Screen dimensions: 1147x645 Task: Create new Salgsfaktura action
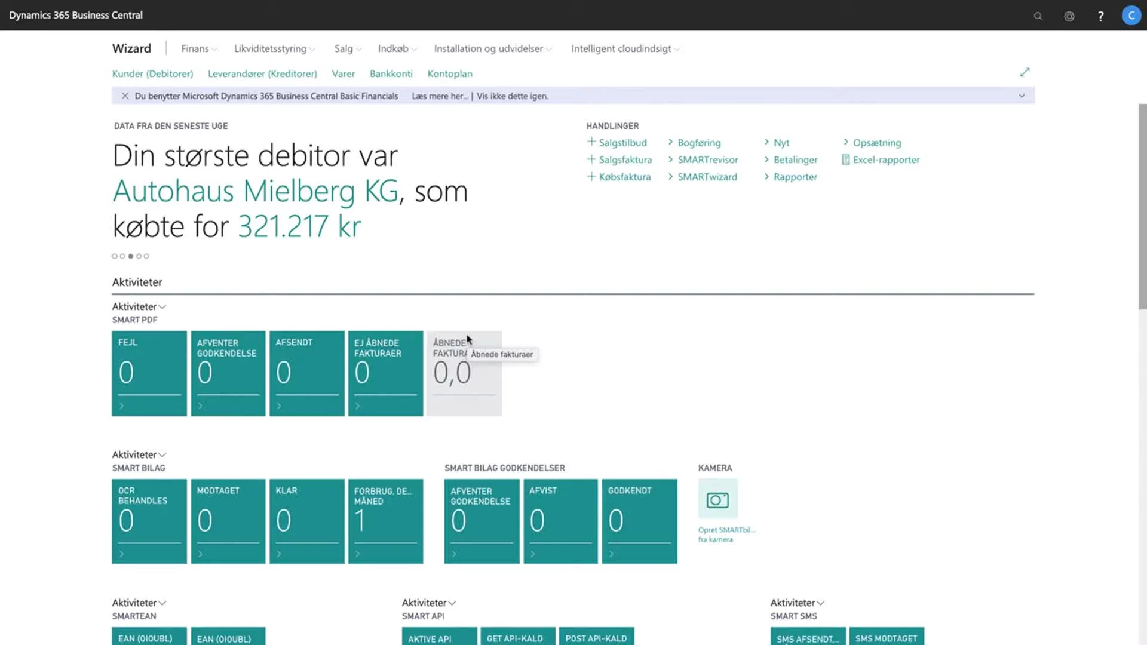(x=619, y=159)
